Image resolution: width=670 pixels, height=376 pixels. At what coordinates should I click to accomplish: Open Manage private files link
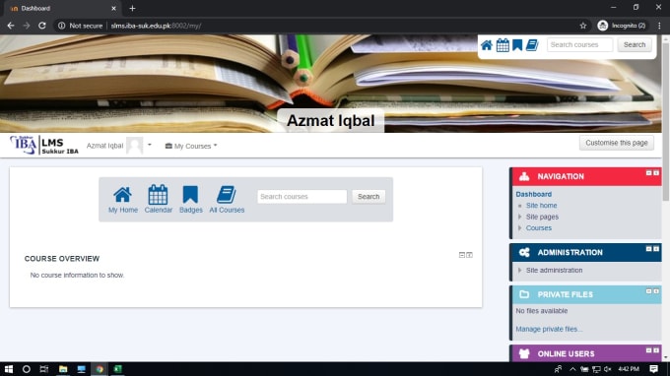548,329
